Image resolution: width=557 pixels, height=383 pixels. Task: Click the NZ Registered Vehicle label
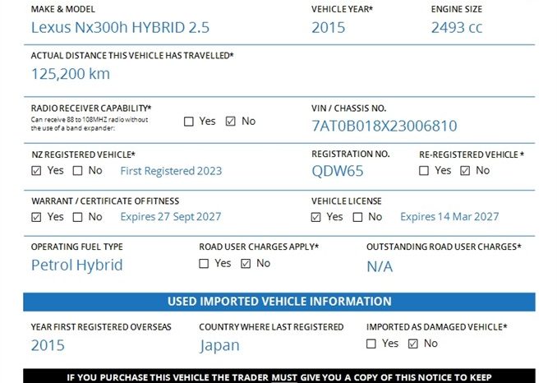coord(84,155)
